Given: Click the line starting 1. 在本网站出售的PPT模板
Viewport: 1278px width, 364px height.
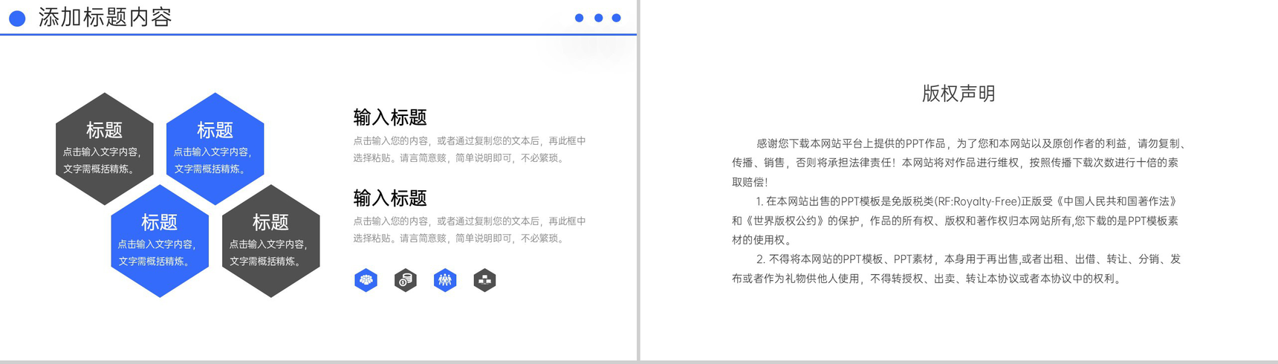Looking at the screenshot, I should coord(967,201).
